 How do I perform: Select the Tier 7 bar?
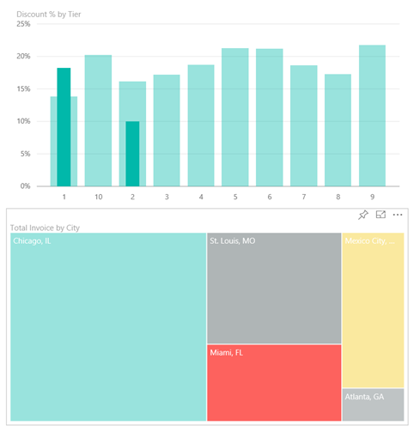[304, 125]
